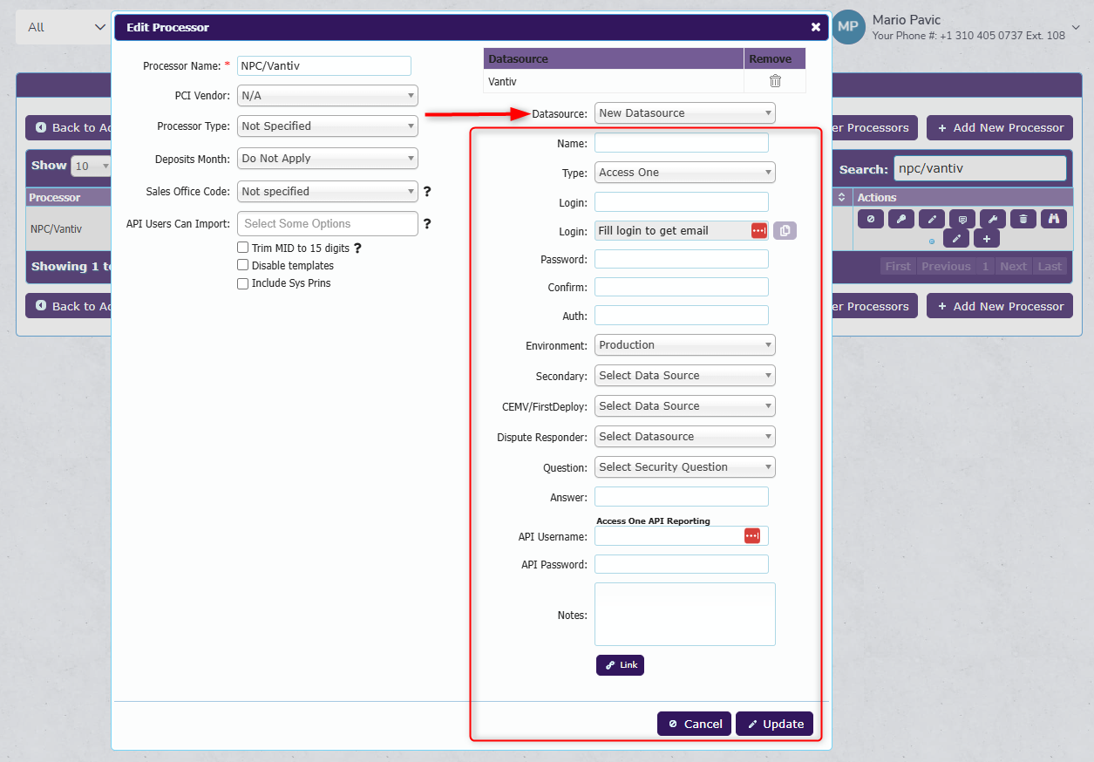
Task: Click the Notes text area
Action: [x=685, y=614]
